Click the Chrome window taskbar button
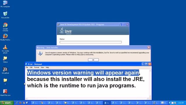186x105 pixels. pyautogui.click(x=43, y=103)
